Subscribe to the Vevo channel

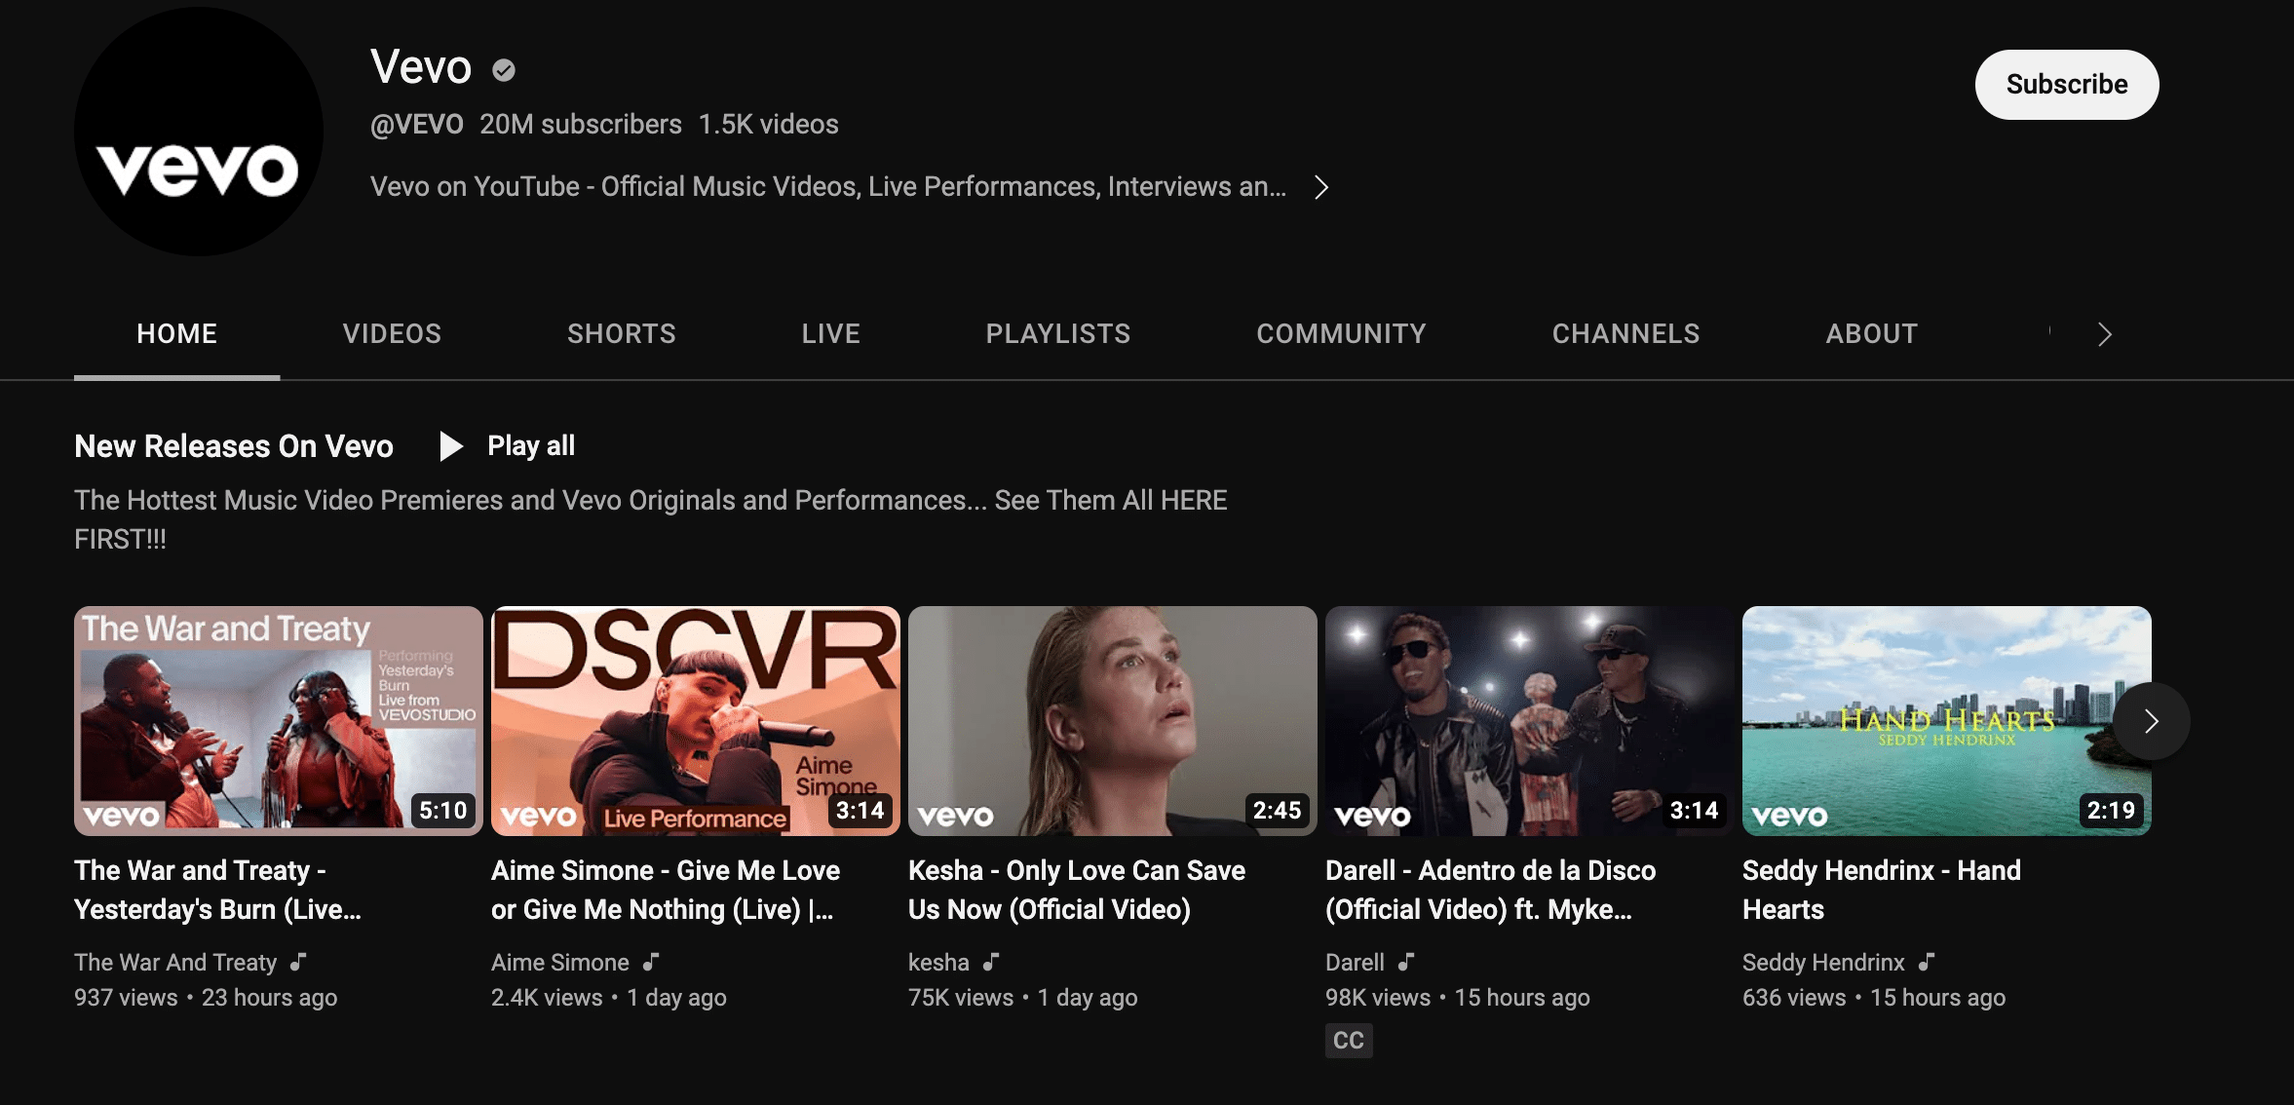pos(2067,85)
